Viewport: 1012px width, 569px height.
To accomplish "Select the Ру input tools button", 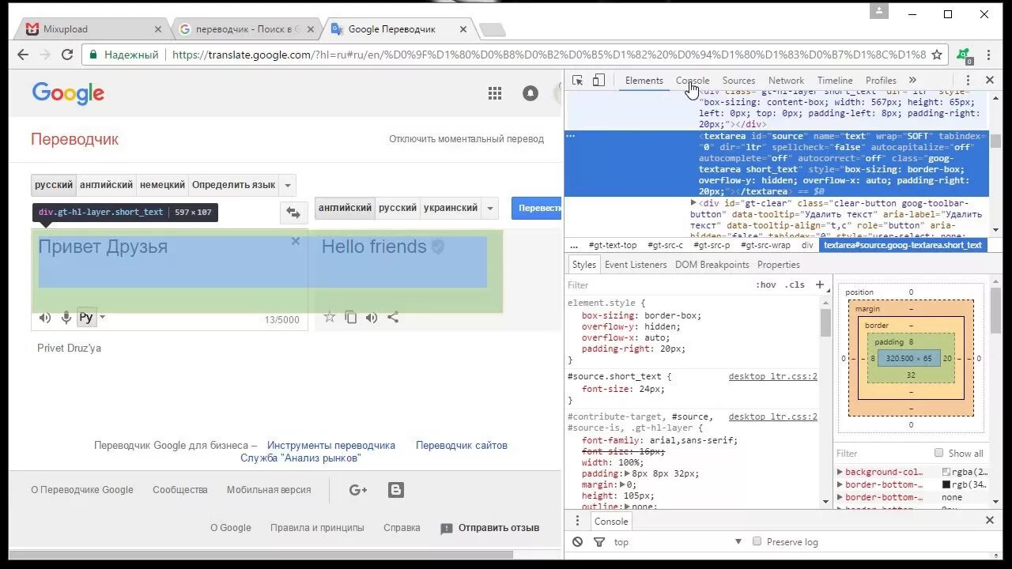I will tap(86, 318).
